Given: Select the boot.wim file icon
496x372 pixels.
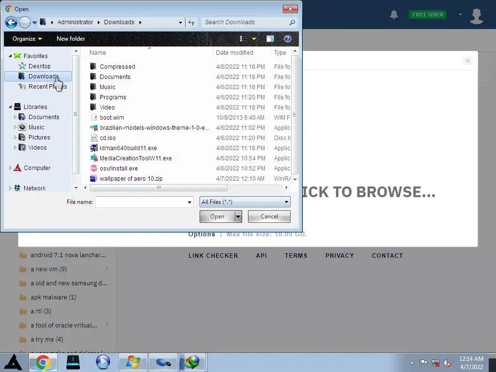Looking at the screenshot, I should (x=93, y=117).
